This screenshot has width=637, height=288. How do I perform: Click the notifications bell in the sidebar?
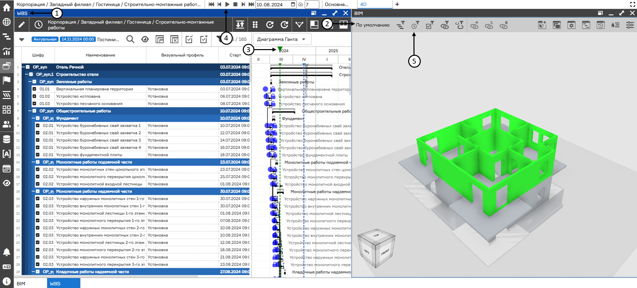[7, 252]
